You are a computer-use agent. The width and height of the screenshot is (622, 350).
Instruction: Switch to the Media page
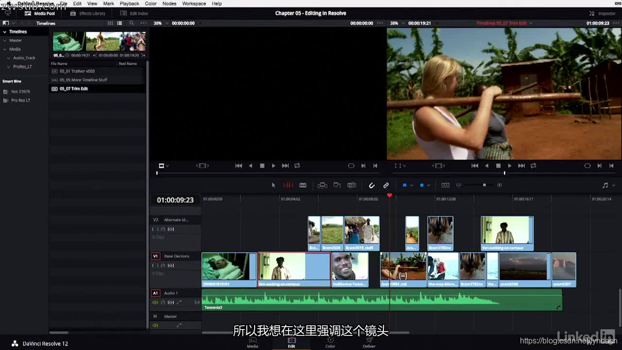point(253,342)
